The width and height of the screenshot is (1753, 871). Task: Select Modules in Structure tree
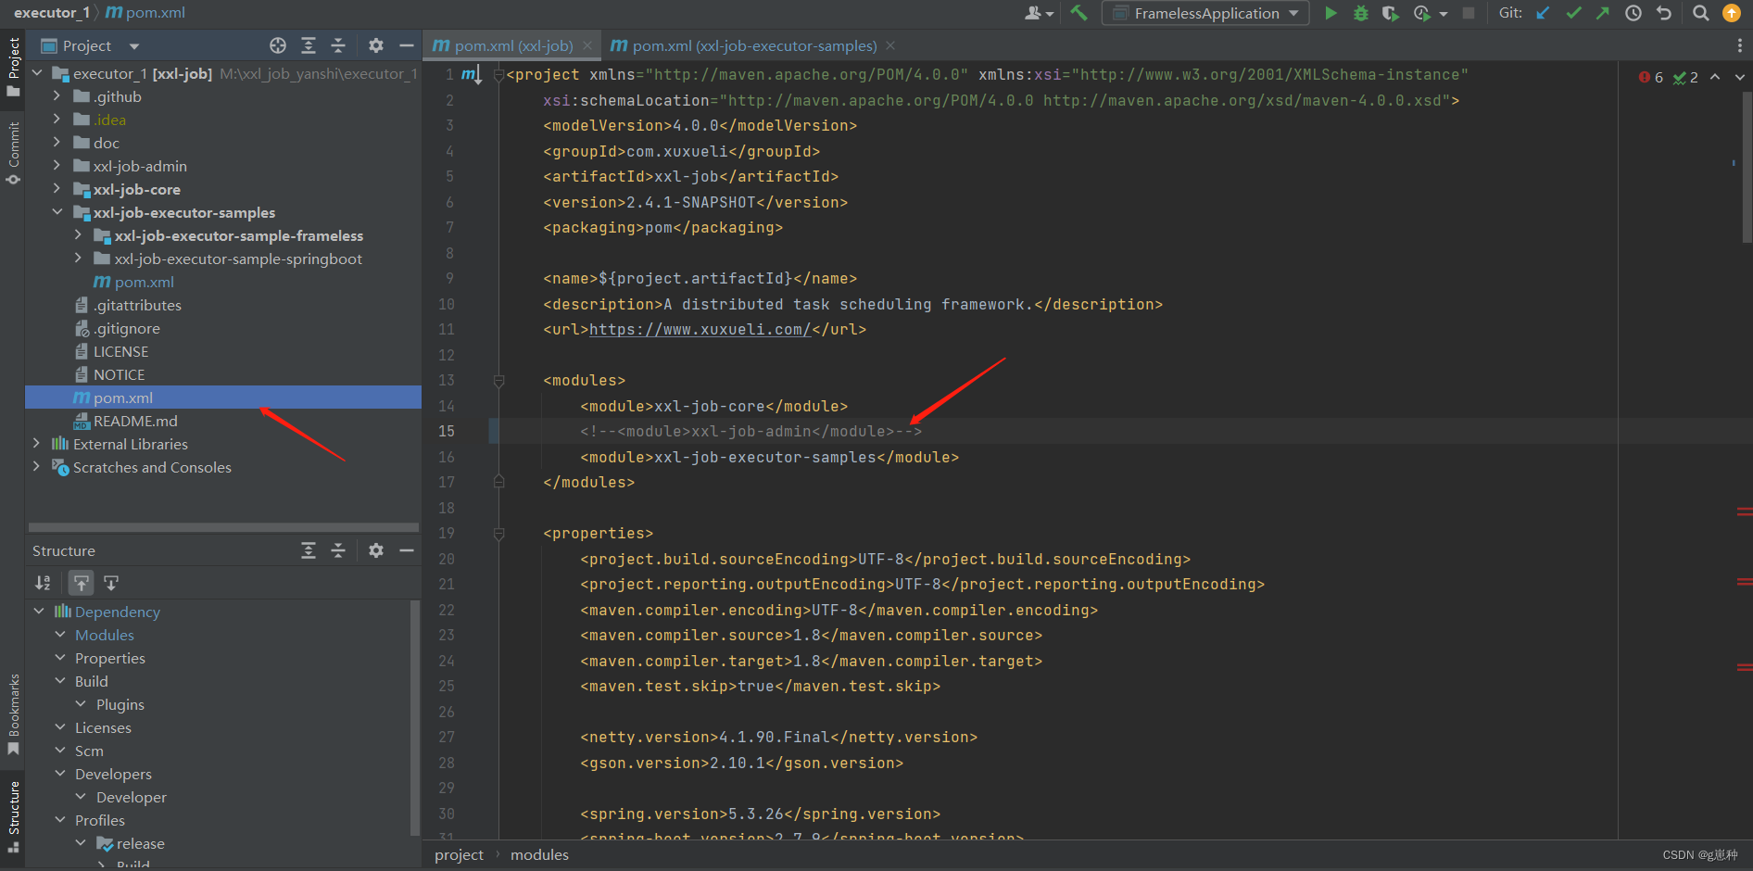click(105, 635)
